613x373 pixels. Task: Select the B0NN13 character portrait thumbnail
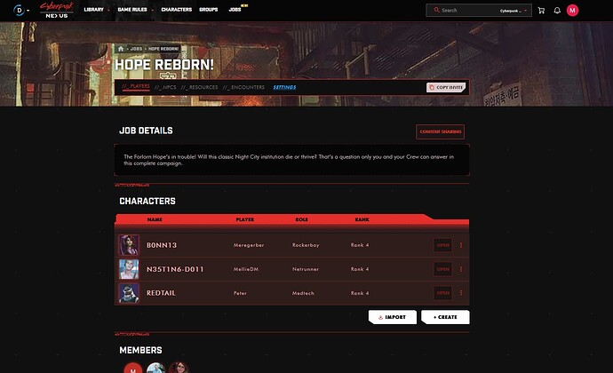point(129,245)
